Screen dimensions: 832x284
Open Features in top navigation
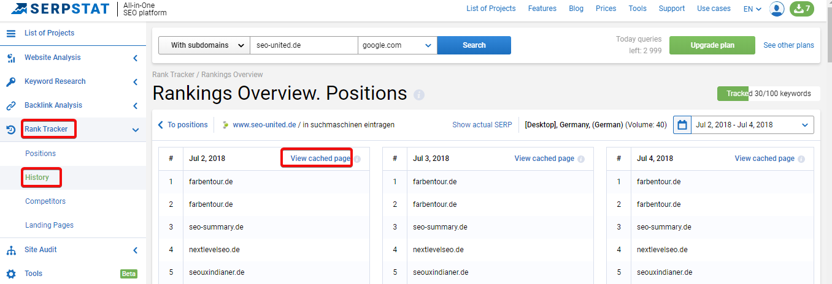(542, 9)
